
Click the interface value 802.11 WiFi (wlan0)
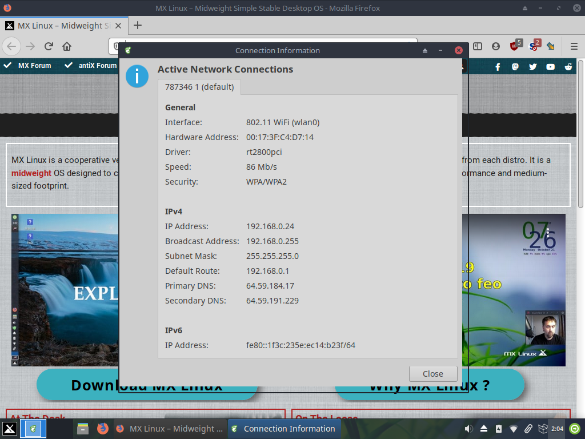[283, 122]
